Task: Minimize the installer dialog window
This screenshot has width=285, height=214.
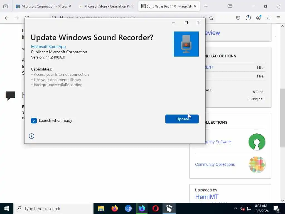Action: (173, 23)
